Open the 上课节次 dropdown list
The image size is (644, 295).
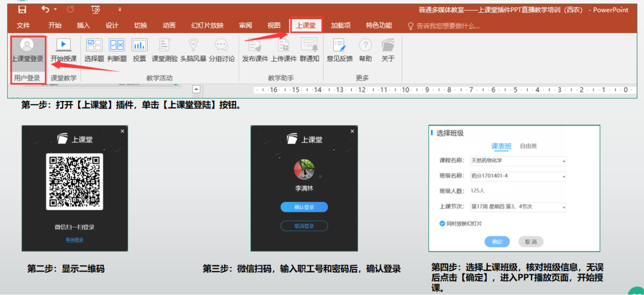pyautogui.click(x=563, y=207)
